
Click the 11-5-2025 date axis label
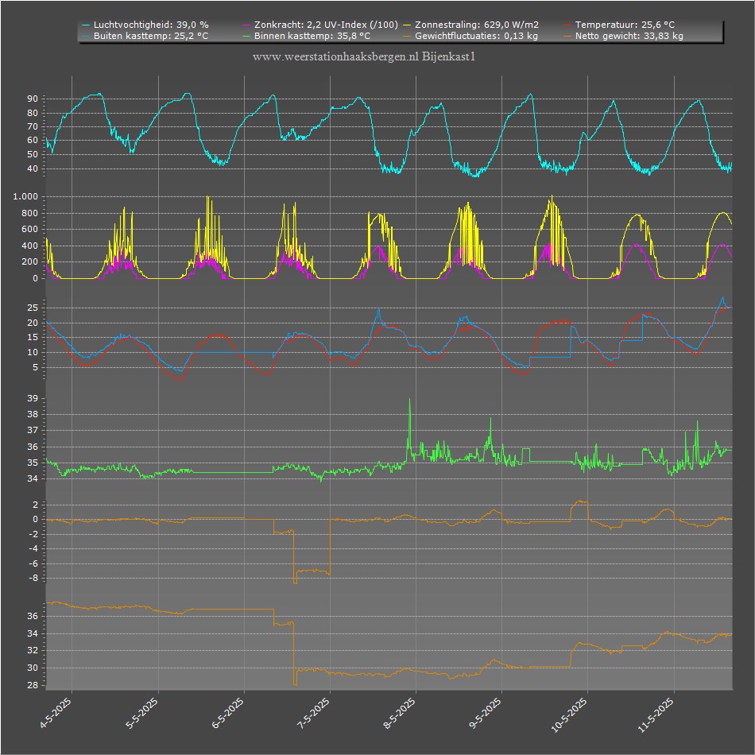656,715
